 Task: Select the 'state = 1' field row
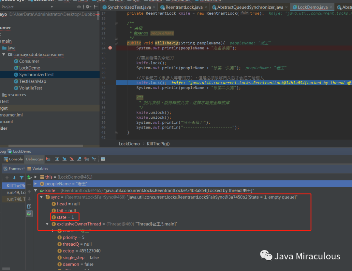point(63,217)
